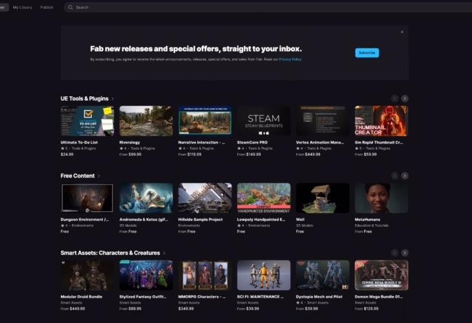View the Modular Druid Bundle listing
Viewport: 472px width, 323px height.
coord(87,275)
